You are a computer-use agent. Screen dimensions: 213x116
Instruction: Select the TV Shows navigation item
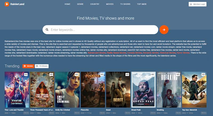click(125, 4)
